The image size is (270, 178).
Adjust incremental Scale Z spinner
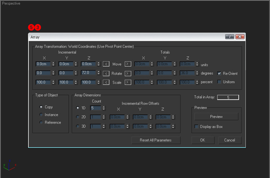pos(98,82)
